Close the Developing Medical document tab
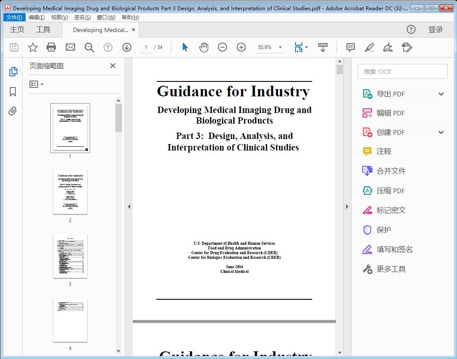This screenshot has height=359, width=457. pos(134,30)
